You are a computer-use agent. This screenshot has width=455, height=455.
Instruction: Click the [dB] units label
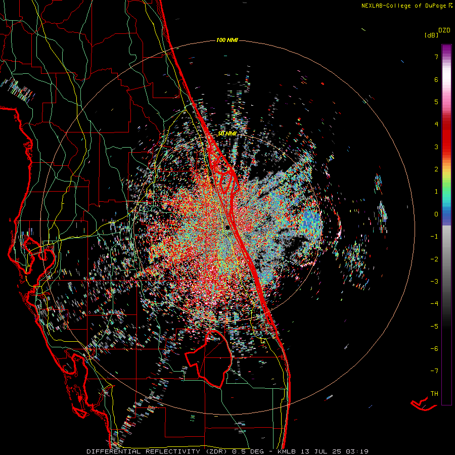click(432, 35)
